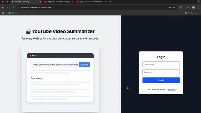Open site information icon in address bar
This screenshot has height=113, width=201.
pos(19,8)
